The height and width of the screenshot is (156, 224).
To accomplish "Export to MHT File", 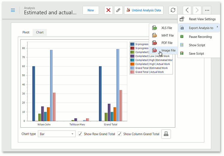I will click(x=163, y=35).
